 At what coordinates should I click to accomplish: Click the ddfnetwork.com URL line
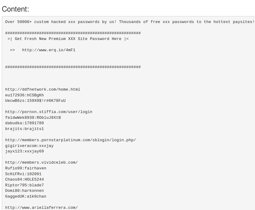click(x=42, y=89)
